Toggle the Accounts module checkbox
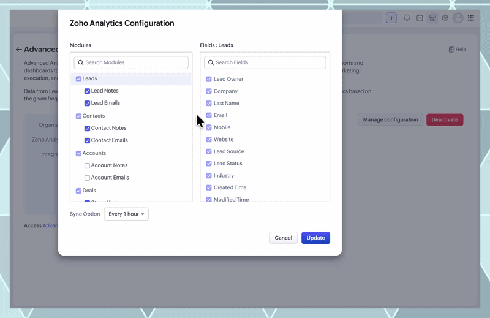The height and width of the screenshot is (318, 490). [x=78, y=153]
